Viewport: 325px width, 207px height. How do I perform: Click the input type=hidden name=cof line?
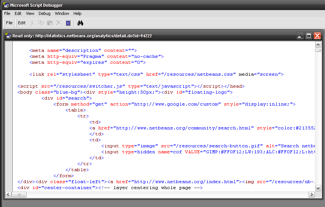[x=208, y=152]
